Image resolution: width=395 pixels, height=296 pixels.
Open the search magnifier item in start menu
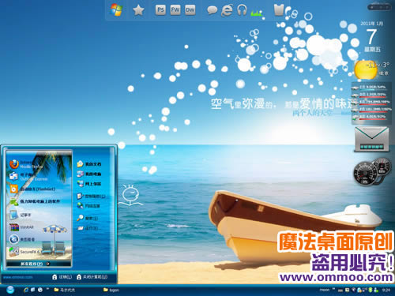88,218
